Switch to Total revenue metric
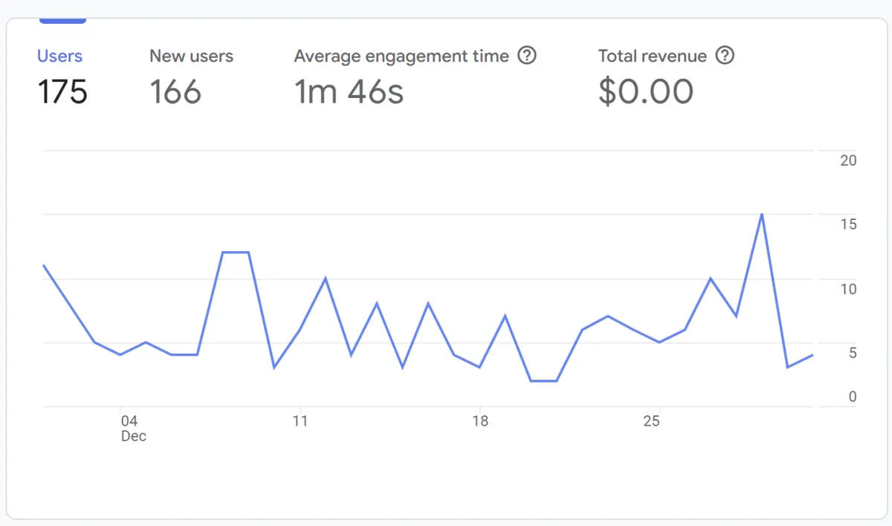Screen dimensions: 892x526 pyautogui.click(x=653, y=56)
